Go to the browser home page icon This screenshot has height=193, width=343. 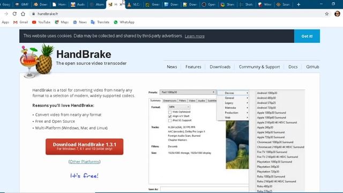point(23,14)
